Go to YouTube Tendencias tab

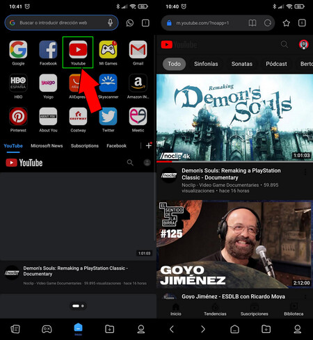pyautogui.click(x=215, y=309)
